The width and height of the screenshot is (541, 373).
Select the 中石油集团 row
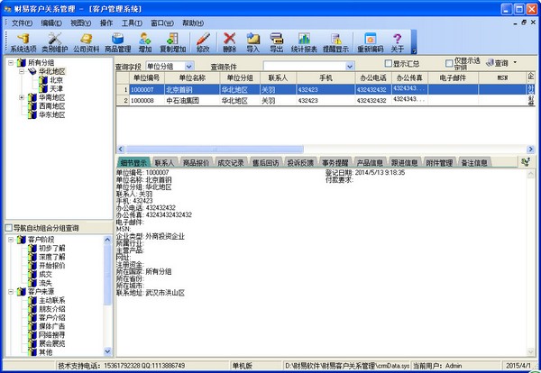tap(326, 100)
